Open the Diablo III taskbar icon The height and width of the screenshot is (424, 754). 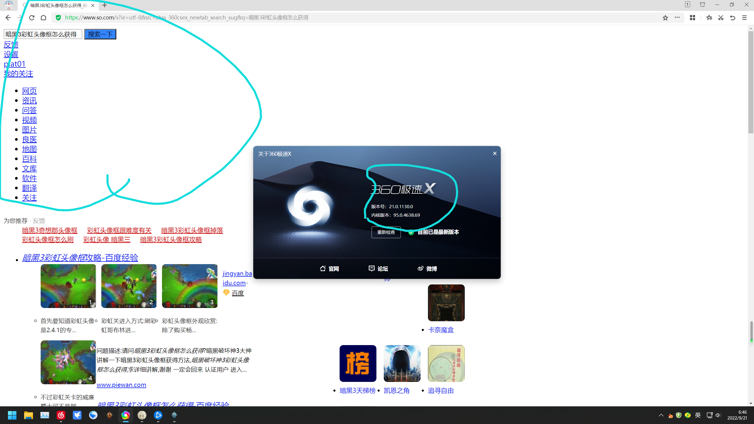pos(110,415)
